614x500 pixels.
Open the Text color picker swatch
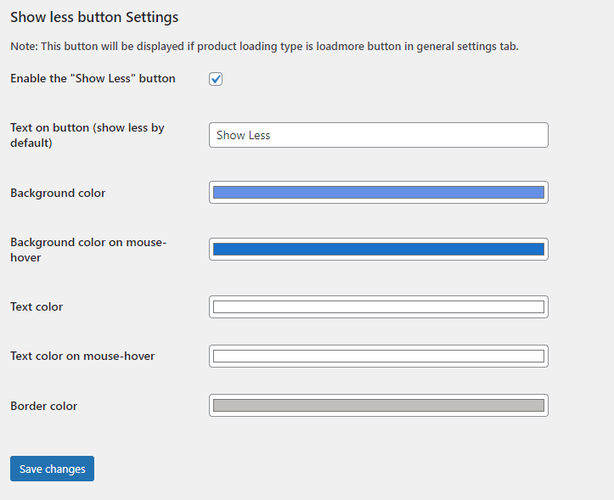point(378,306)
